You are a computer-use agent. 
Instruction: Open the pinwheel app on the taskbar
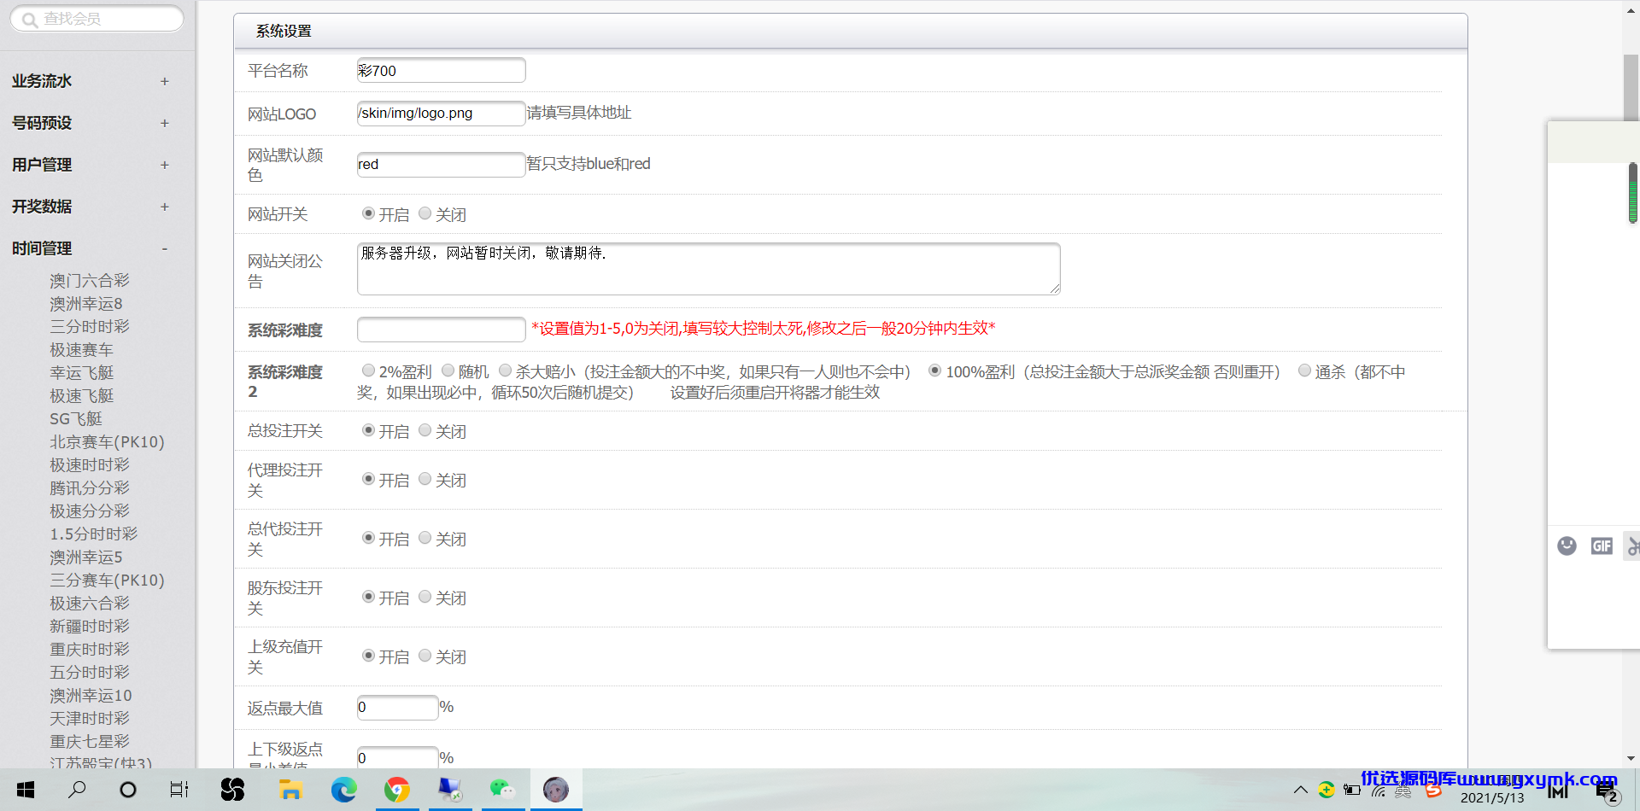232,790
